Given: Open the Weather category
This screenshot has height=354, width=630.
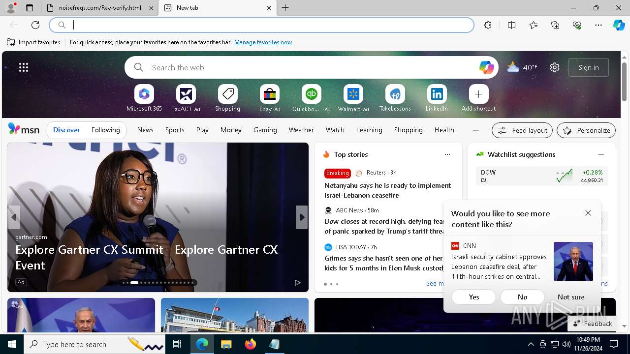Looking at the screenshot, I should [301, 130].
